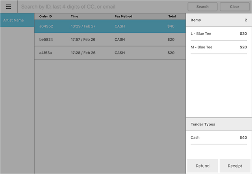Click the Total column header
Image resolution: width=252 pixels, height=174 pixels.
tap(172, 17)
